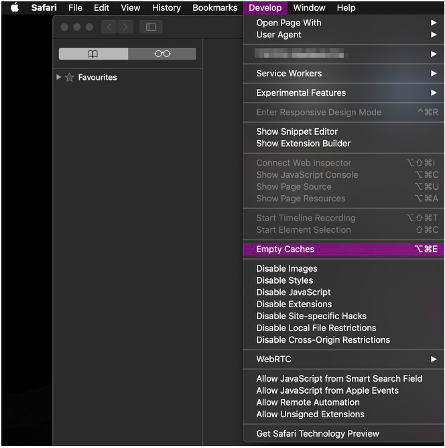Open the History menu
The width and height of the screenshot is (445, 448).
coord(166,8)
